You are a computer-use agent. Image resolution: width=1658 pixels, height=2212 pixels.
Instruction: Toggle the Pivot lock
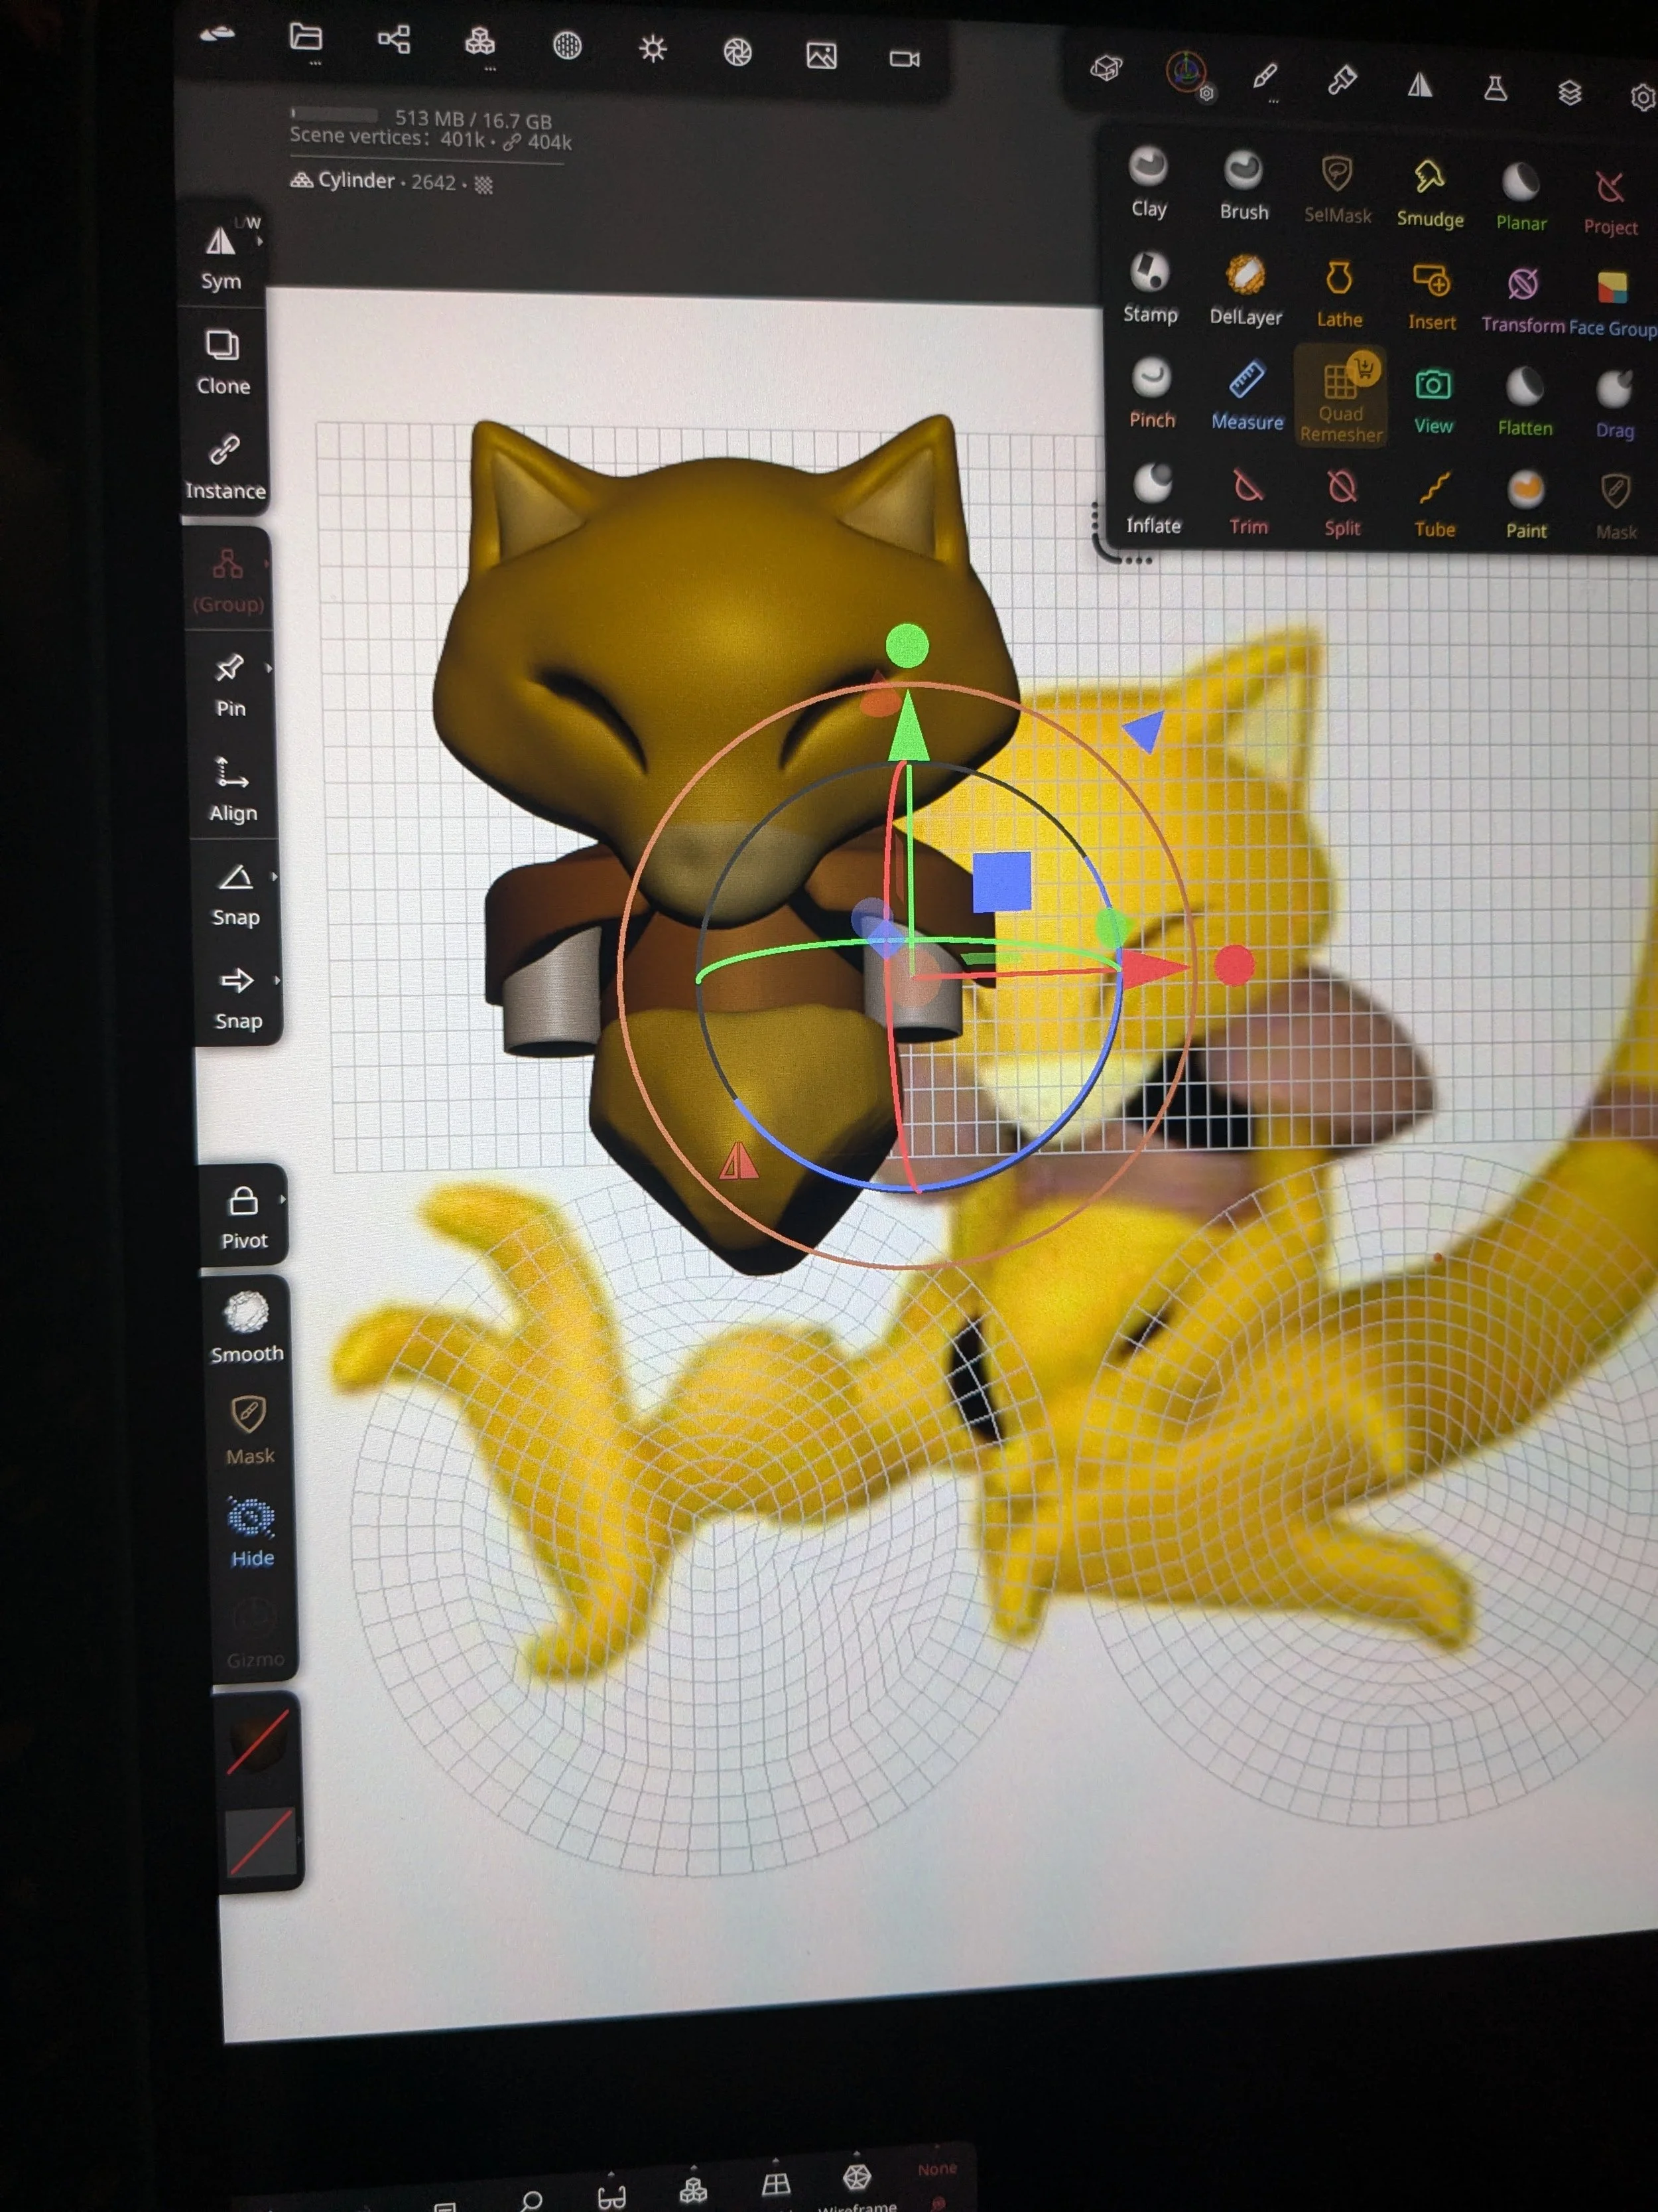click(x=244, y=1217)
